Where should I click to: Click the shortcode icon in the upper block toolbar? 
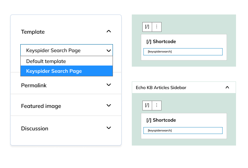[x=147, y=27]
